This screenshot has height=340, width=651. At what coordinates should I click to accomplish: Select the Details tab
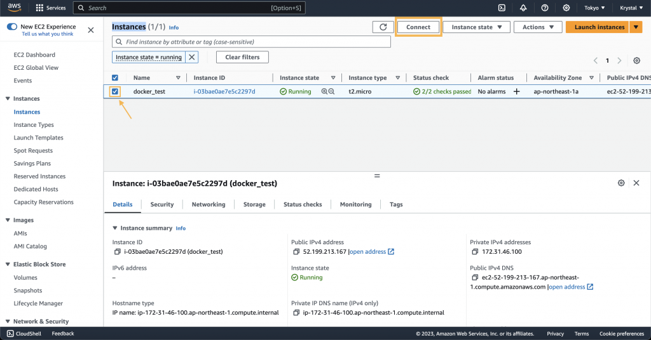tap(123, 205)
